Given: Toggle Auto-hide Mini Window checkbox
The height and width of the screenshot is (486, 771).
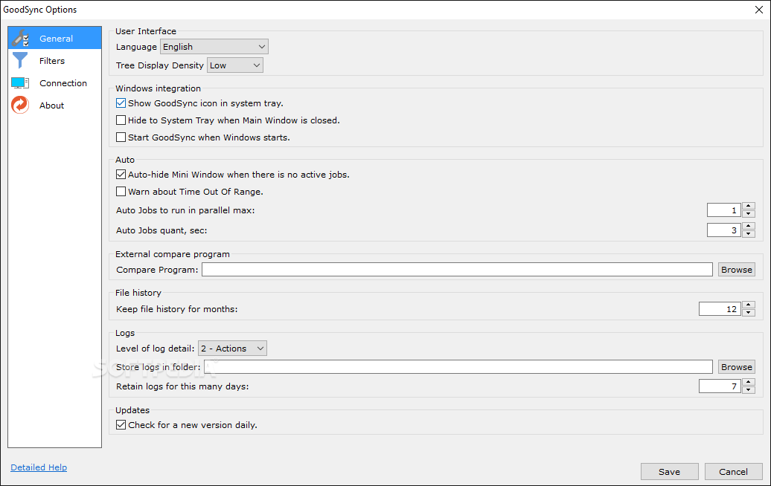Looking at the screenshot, I should (121, 175).
